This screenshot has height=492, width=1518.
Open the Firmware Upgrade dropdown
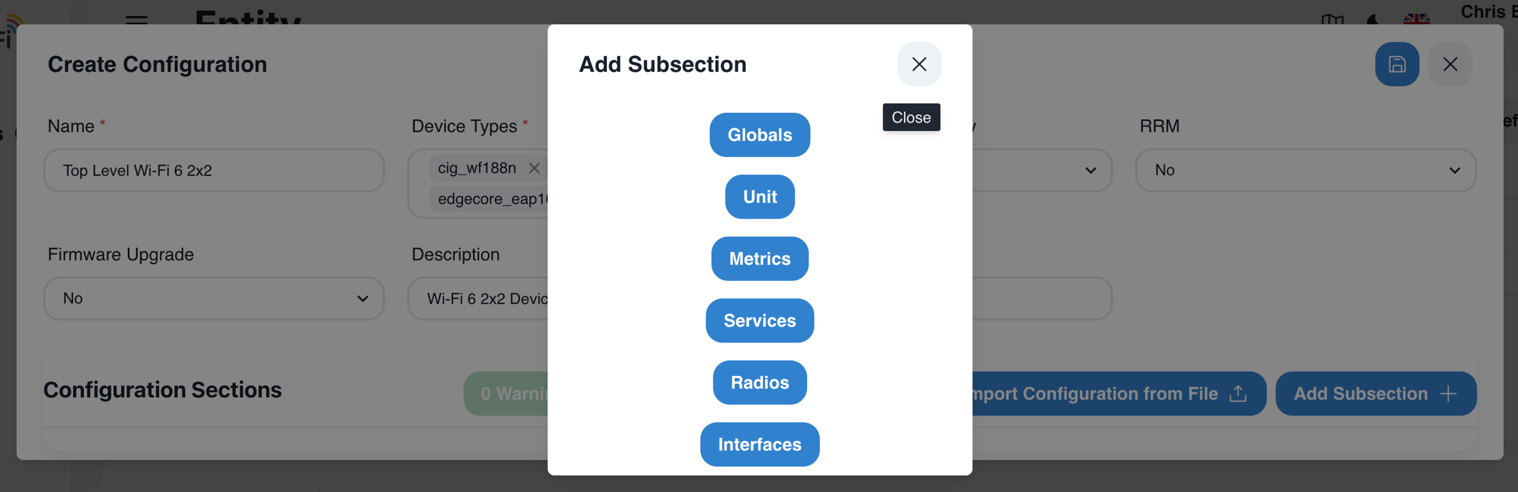click(214, 298)
